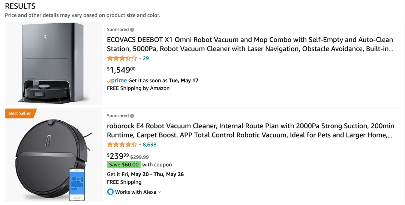Screen dimensions: 405x205
Task: Expand the Works with Alexa chevron
Action: pos(160,192)
